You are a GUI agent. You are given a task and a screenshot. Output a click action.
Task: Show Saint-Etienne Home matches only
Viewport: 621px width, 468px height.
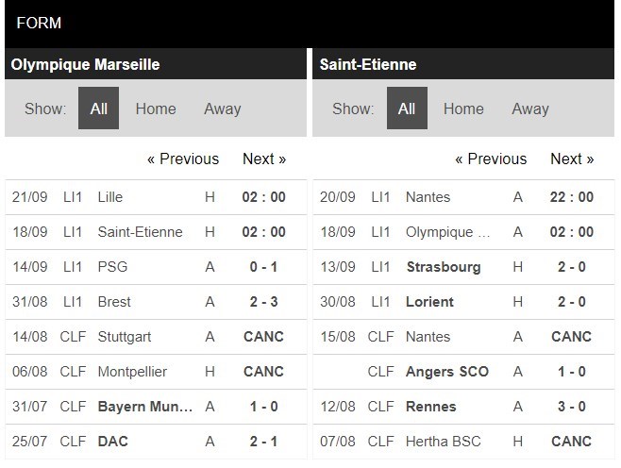[x=463, y=109]
